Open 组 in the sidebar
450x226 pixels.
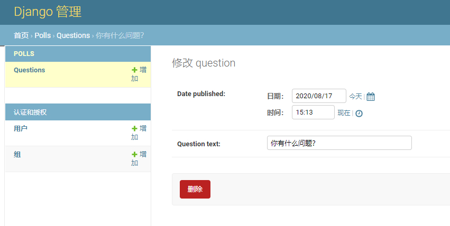click(x=17, y=154)
